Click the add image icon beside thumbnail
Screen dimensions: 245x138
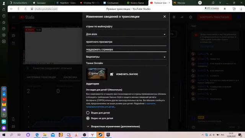click(111, 74)
